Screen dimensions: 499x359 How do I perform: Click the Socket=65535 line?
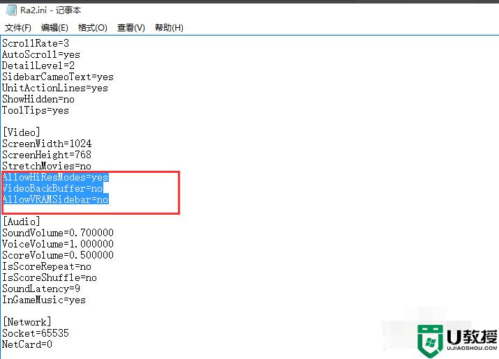coord(36,333)
